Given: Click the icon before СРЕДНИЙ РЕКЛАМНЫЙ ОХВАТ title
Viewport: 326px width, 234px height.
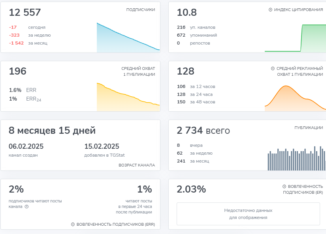Looking at the screenshot, I should click(x=273, y=69).
